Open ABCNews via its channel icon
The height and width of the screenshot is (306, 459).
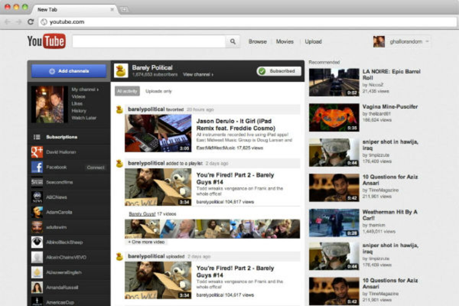pos(37,197)
